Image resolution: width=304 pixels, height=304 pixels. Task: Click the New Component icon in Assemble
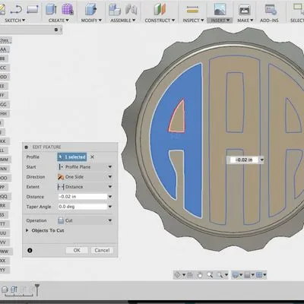click(115, 10)
